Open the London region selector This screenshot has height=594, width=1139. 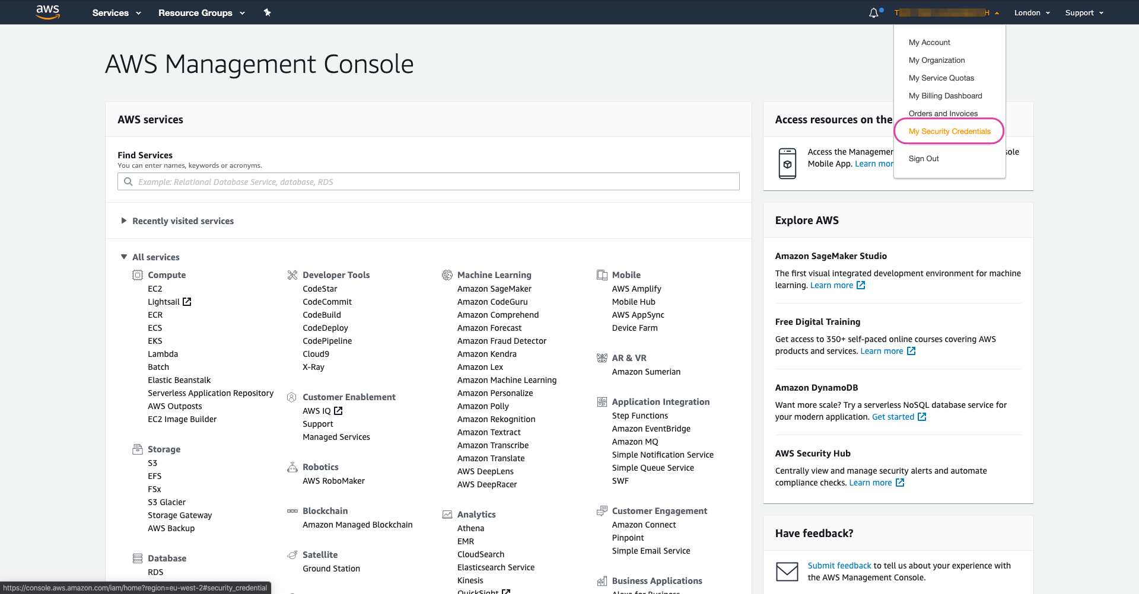coord(1032,13)
